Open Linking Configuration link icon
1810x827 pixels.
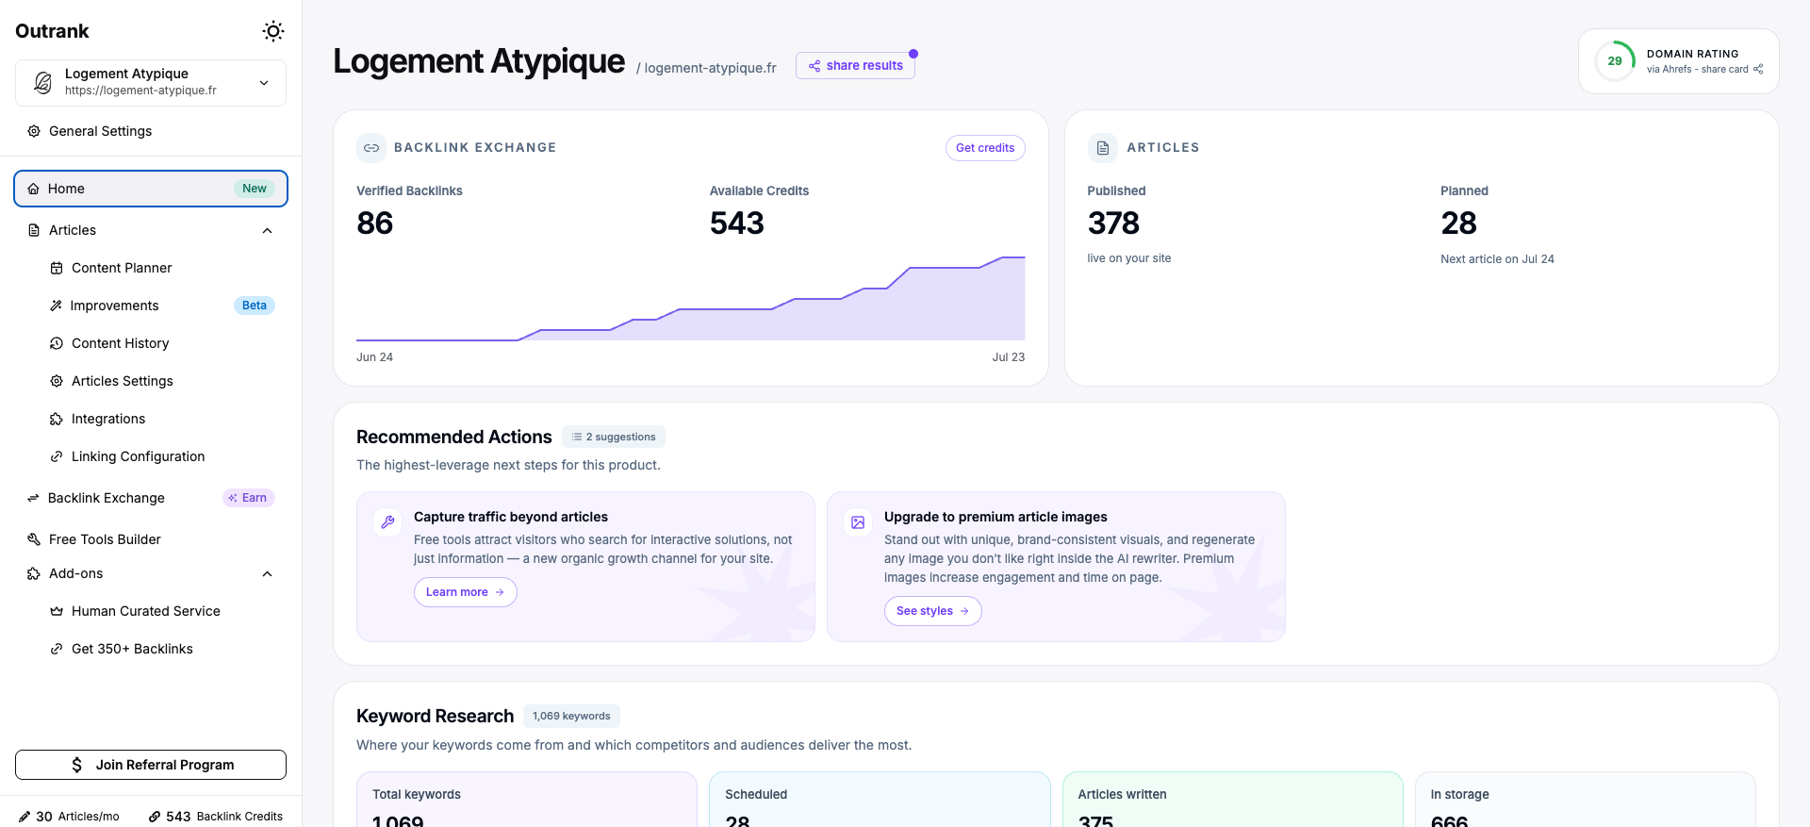tap(57, 456)
